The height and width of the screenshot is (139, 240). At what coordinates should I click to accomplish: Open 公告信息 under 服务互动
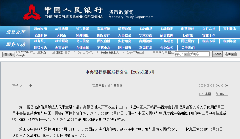coord(83,41)
